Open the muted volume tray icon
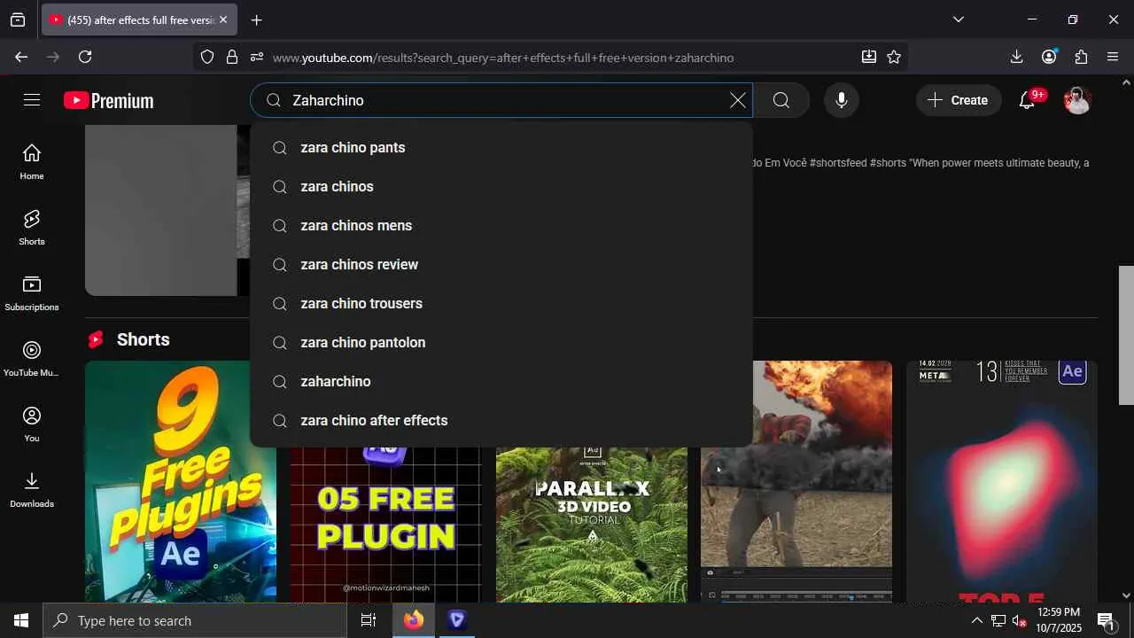Screen dimensions: 1134x638 [1020, 620]
